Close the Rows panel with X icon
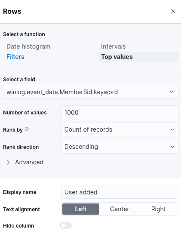The height and width of the screenshot is (234, 181). click(173, 11)
